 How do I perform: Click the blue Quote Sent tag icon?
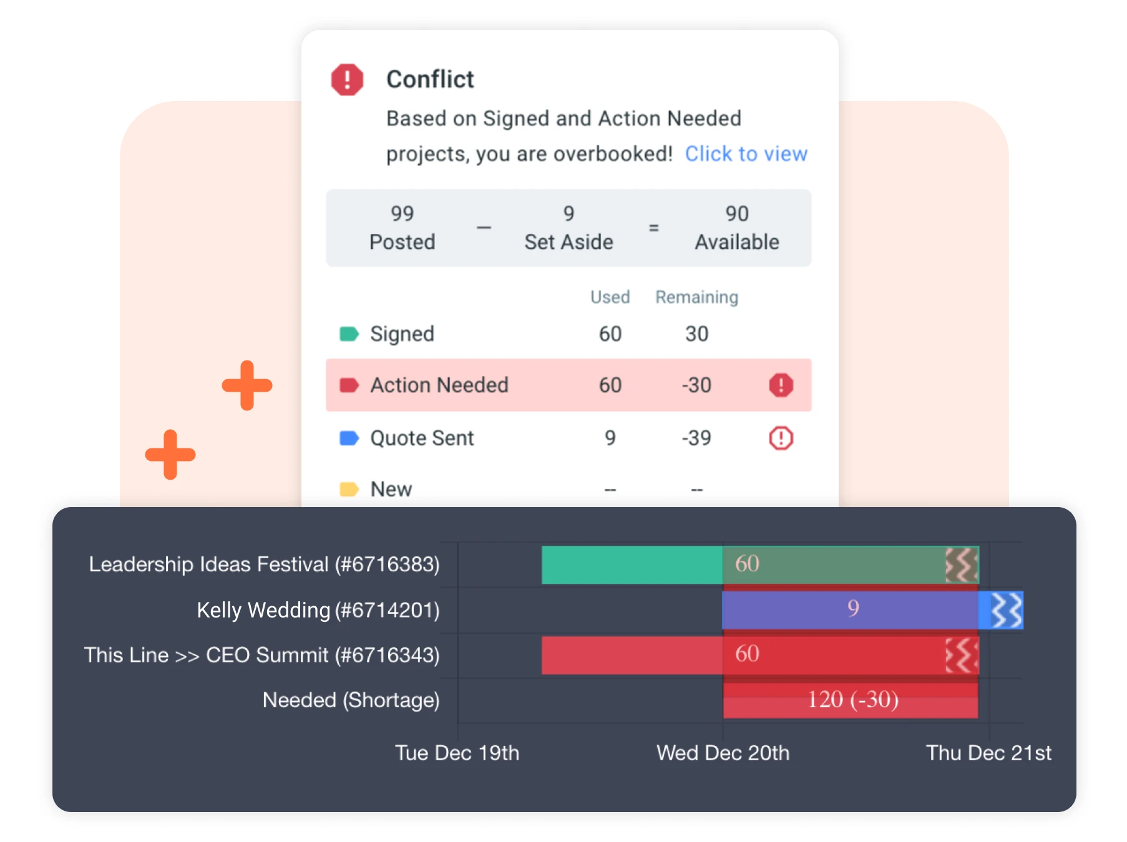[349, 438]
